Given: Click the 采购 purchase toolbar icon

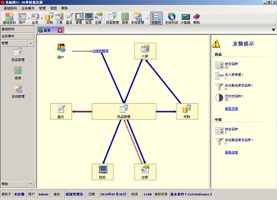Looking at the screenshot, I should click(49, 18).
